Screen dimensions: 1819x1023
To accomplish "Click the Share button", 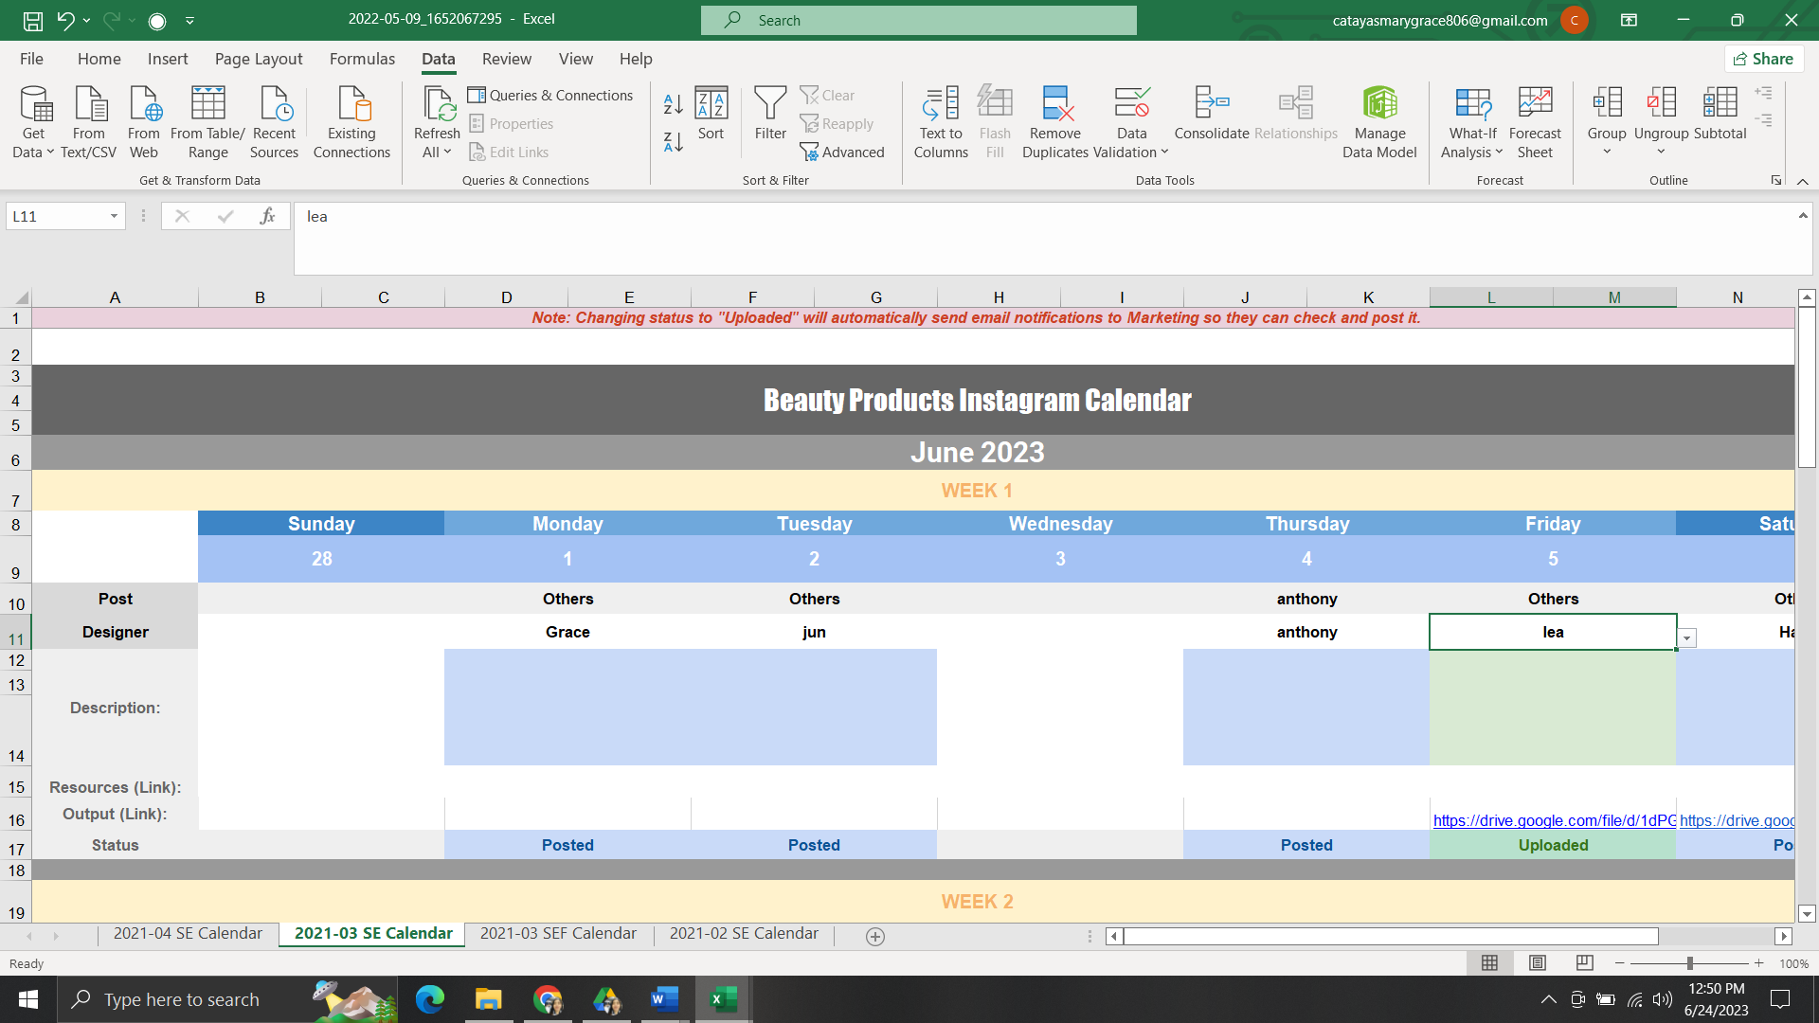I will click(1763, 59).
